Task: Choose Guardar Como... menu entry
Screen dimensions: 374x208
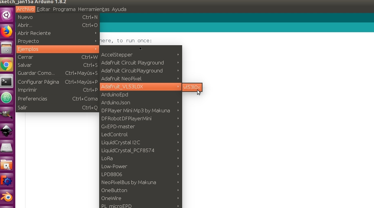Action: click(58, 73)
